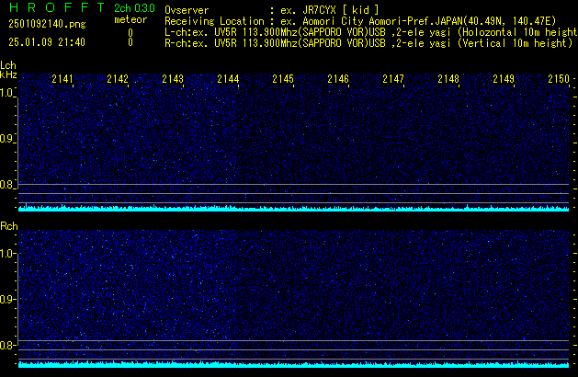
Task: Click the 2147 time marker
Action: click(393, 79)
